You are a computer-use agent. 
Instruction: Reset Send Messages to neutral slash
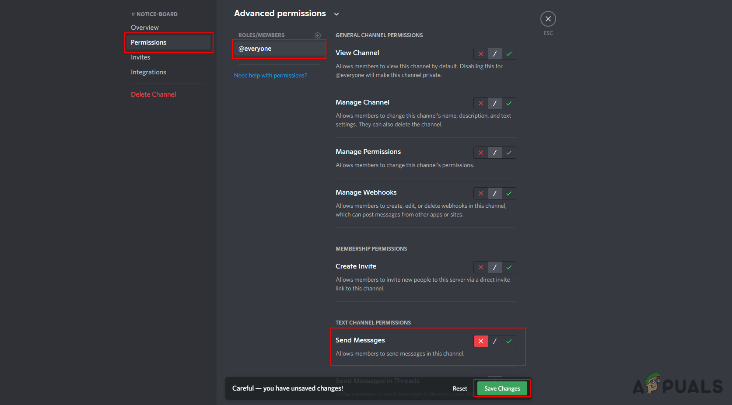click(x=495, y=341)
